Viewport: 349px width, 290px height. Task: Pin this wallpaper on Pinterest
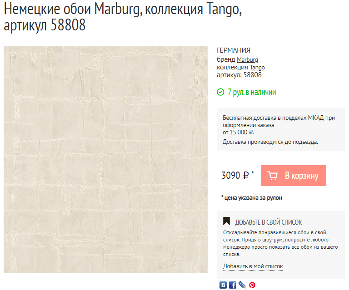coord(252,285)
